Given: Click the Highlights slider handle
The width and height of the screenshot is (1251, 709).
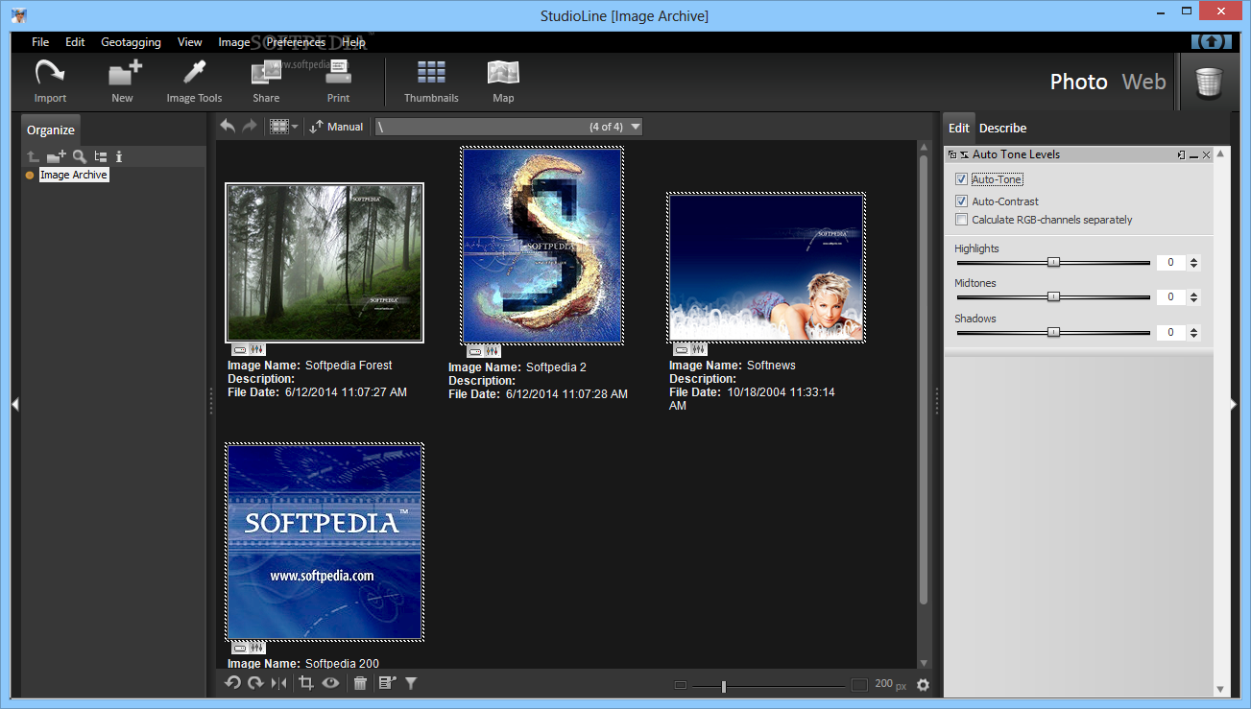Looking at the screenshot, I should [1053, 262].
